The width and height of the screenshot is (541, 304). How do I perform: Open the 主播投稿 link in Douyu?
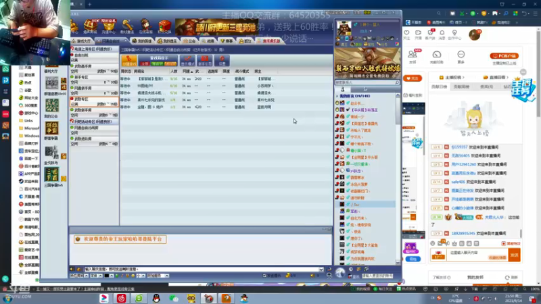(452, 77)
